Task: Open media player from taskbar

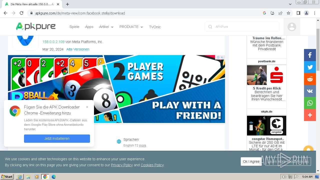Action: (37, 177)
